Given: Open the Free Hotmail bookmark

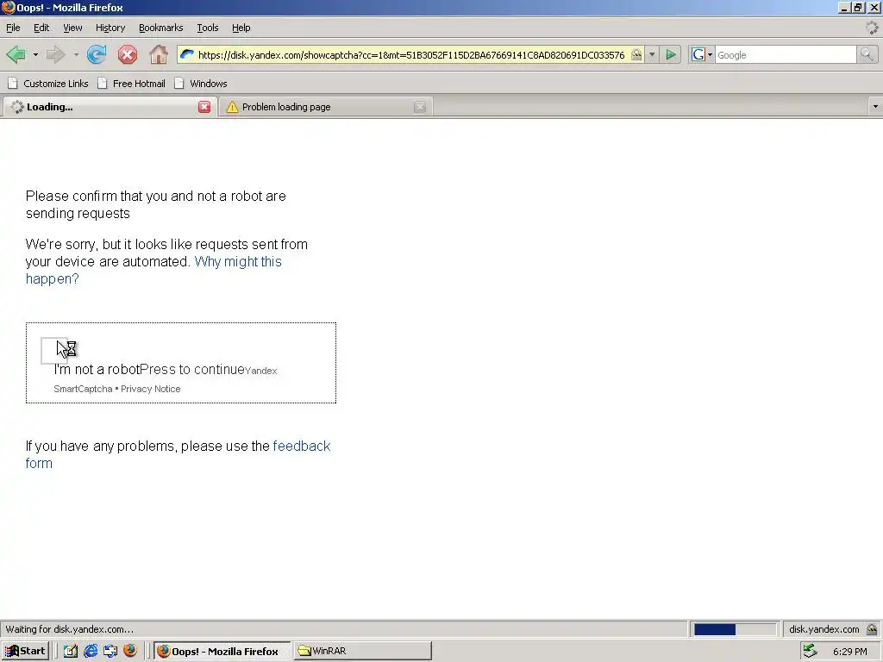Looking at the screenshot, I should 131,84.
